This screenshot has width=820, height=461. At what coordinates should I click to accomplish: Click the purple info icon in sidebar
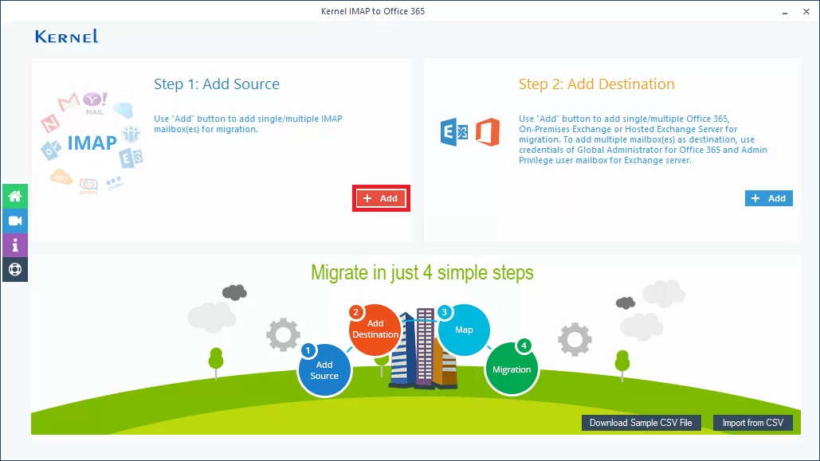tap(15, 244)
